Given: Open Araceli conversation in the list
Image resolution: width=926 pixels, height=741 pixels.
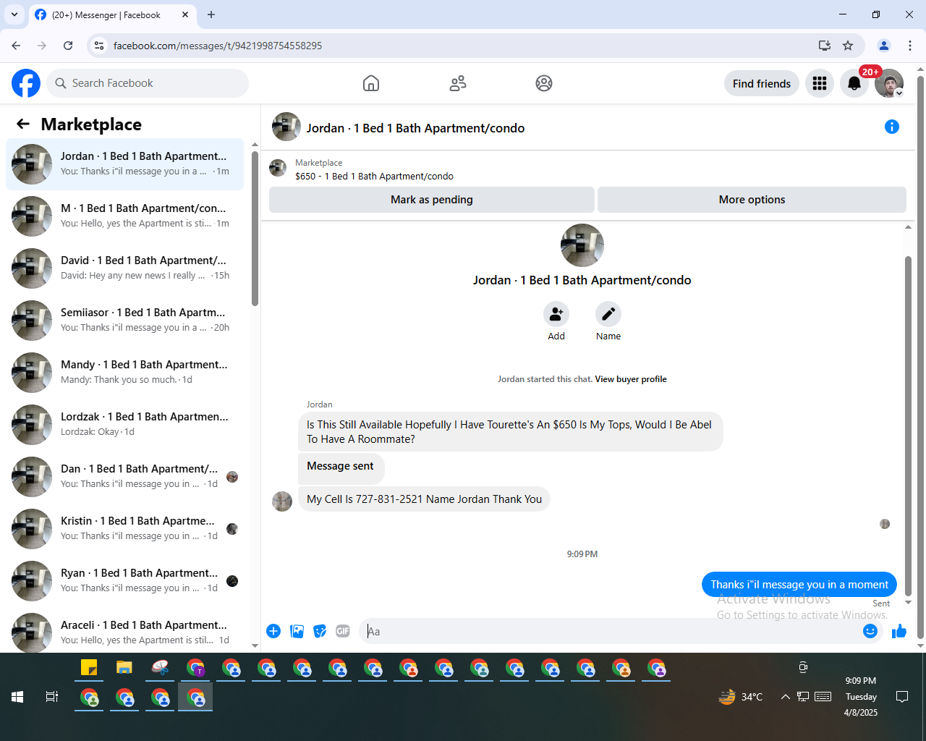Looking at the screenshot, I should tap(124, 631).
